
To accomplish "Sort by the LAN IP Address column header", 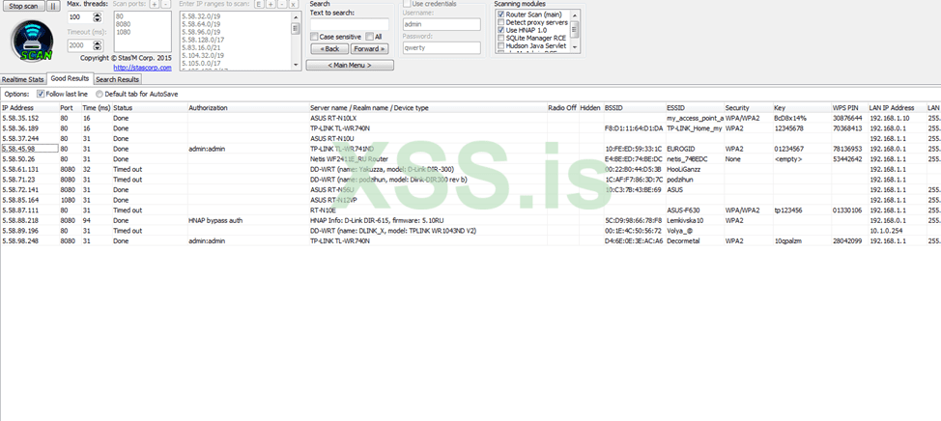I will 897,108.
